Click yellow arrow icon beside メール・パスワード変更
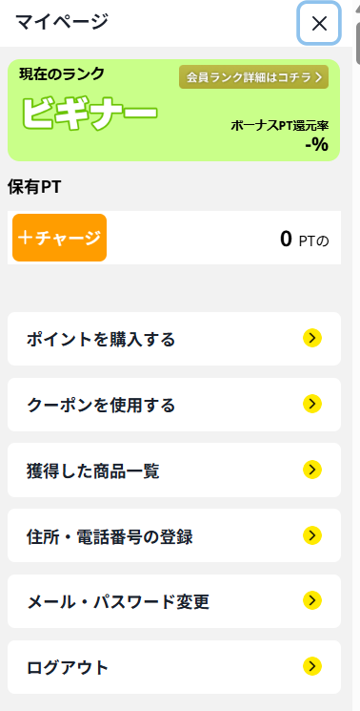Viewport: 360px width, 711px height. tap(312, 601)
